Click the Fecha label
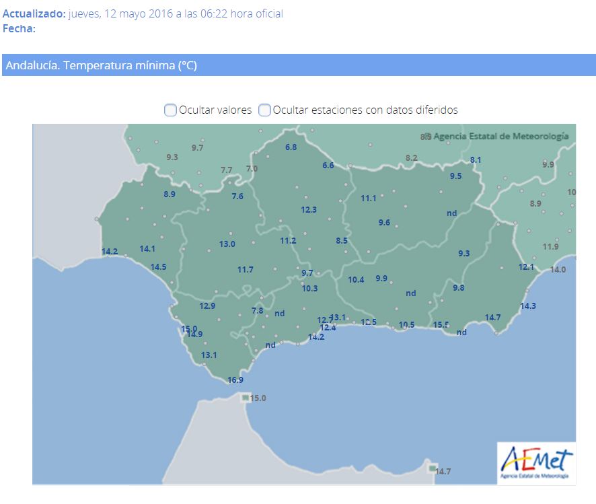596x504 pixels. pos(19,28)
